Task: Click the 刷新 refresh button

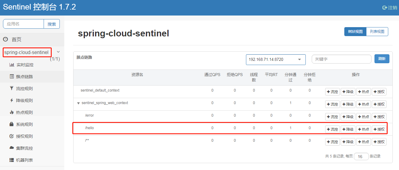Action: point(382,59)
